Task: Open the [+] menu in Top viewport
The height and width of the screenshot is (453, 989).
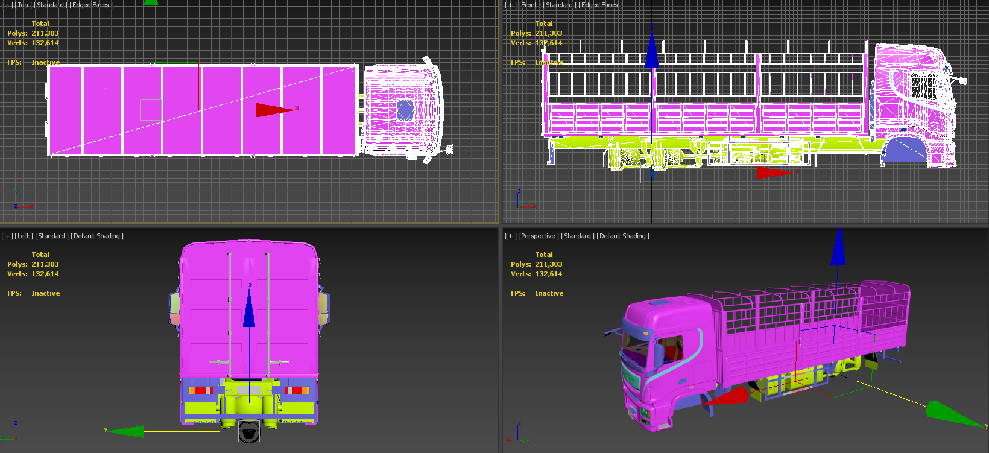Action: (x=7, y=5)
